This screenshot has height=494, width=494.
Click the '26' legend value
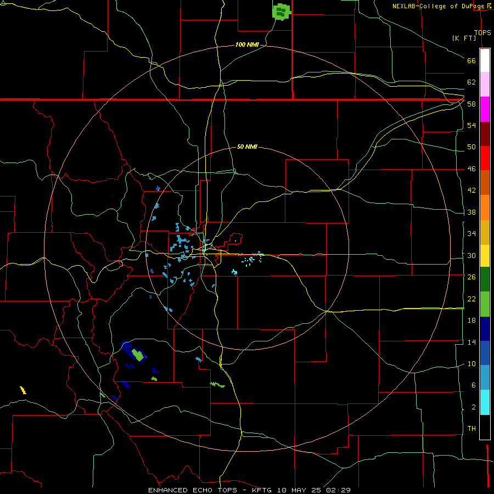(471, 277)
